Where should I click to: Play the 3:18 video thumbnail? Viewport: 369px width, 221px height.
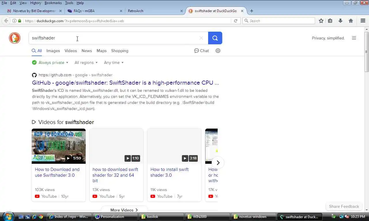[x=174, y=146]
